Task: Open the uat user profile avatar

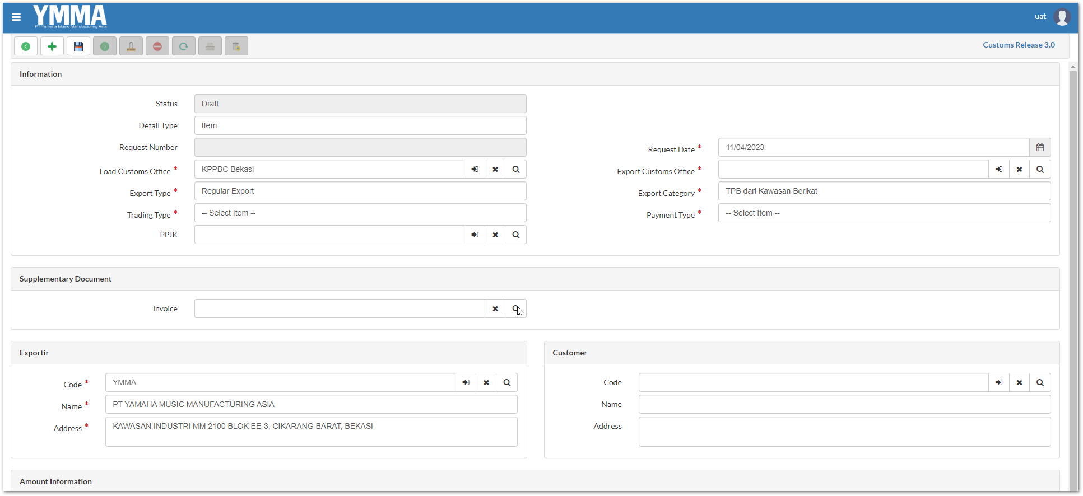Action: point(1062,17)
